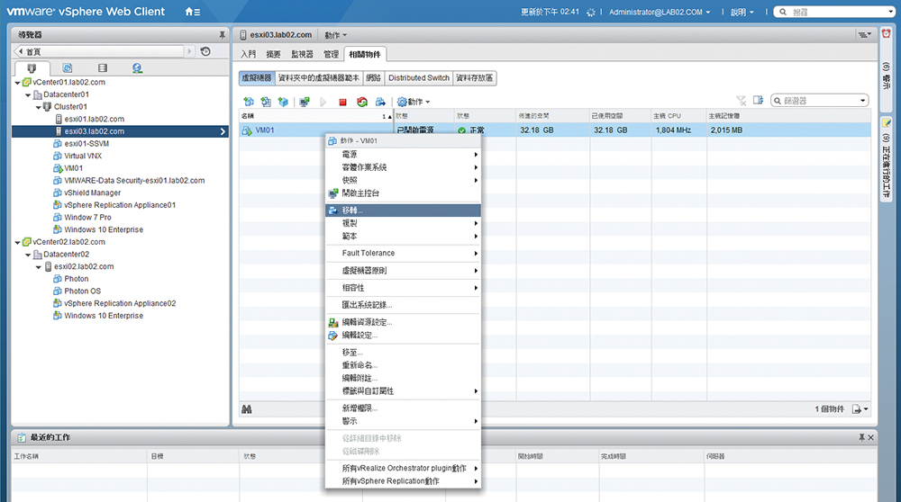Open 快照 submenu in context menu
Screen dimensions: 901x502
pos(403,180)
